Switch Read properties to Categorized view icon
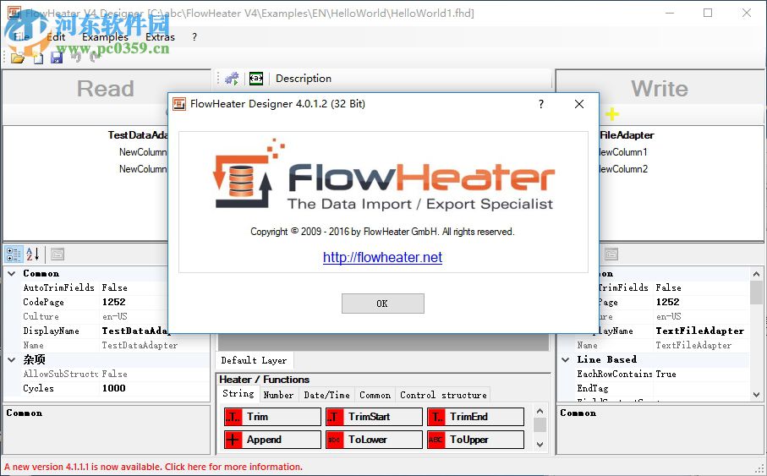The height and width of the screenshot is (476, 767). [14, 254]
